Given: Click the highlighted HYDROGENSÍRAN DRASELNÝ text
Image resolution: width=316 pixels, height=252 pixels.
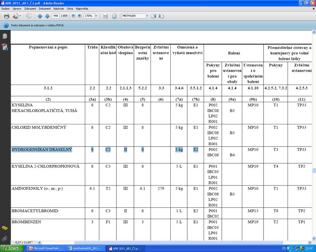Looking at the screenshot, I should coord(42,150).
